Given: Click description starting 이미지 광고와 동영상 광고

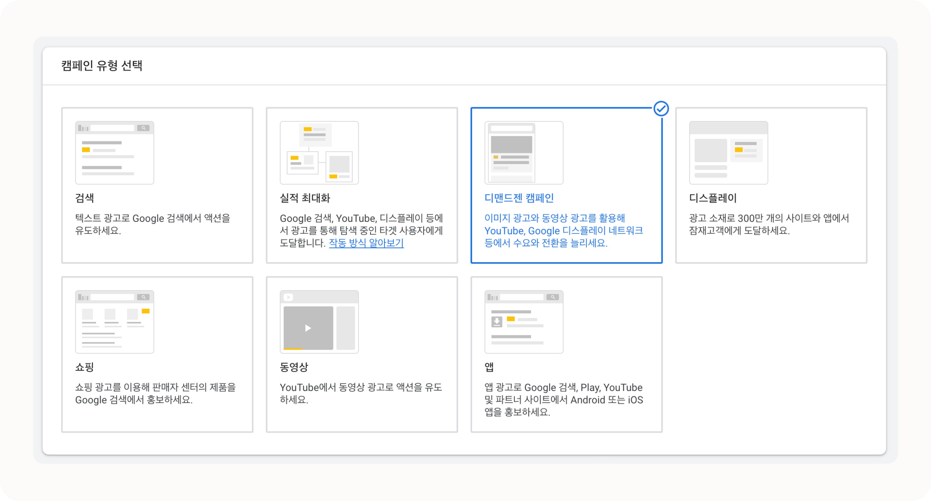Looking at the screenshot, I should pos(564,230).
